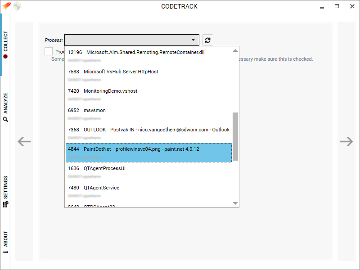Screen dimensions: 360x270
Task: Pick process 6952 msvsmon
Action: [148, 114]
